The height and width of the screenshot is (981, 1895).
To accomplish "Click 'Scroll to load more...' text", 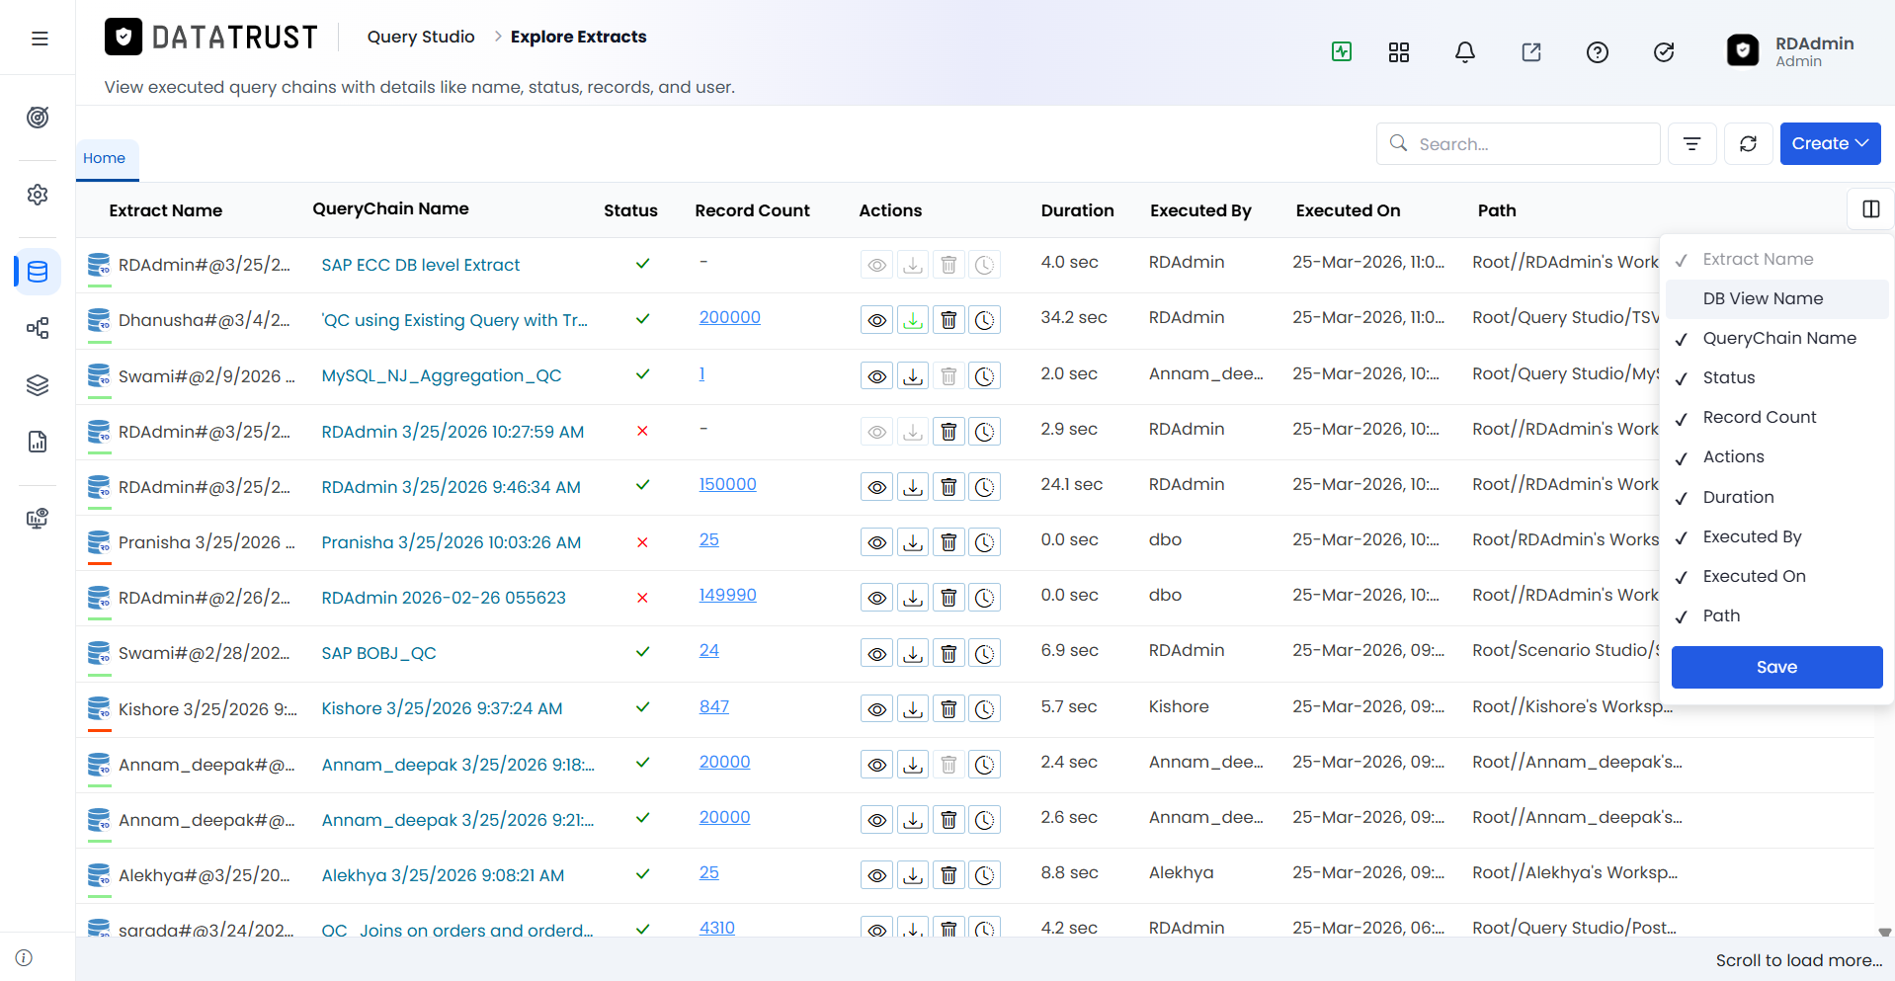I will tap(1798, 960).
